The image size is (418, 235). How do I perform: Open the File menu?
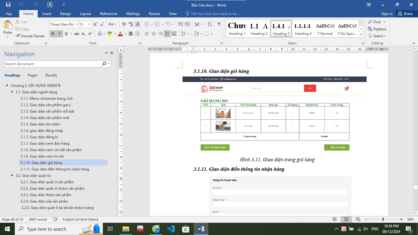pyautogui.click(x=9, y=14)
